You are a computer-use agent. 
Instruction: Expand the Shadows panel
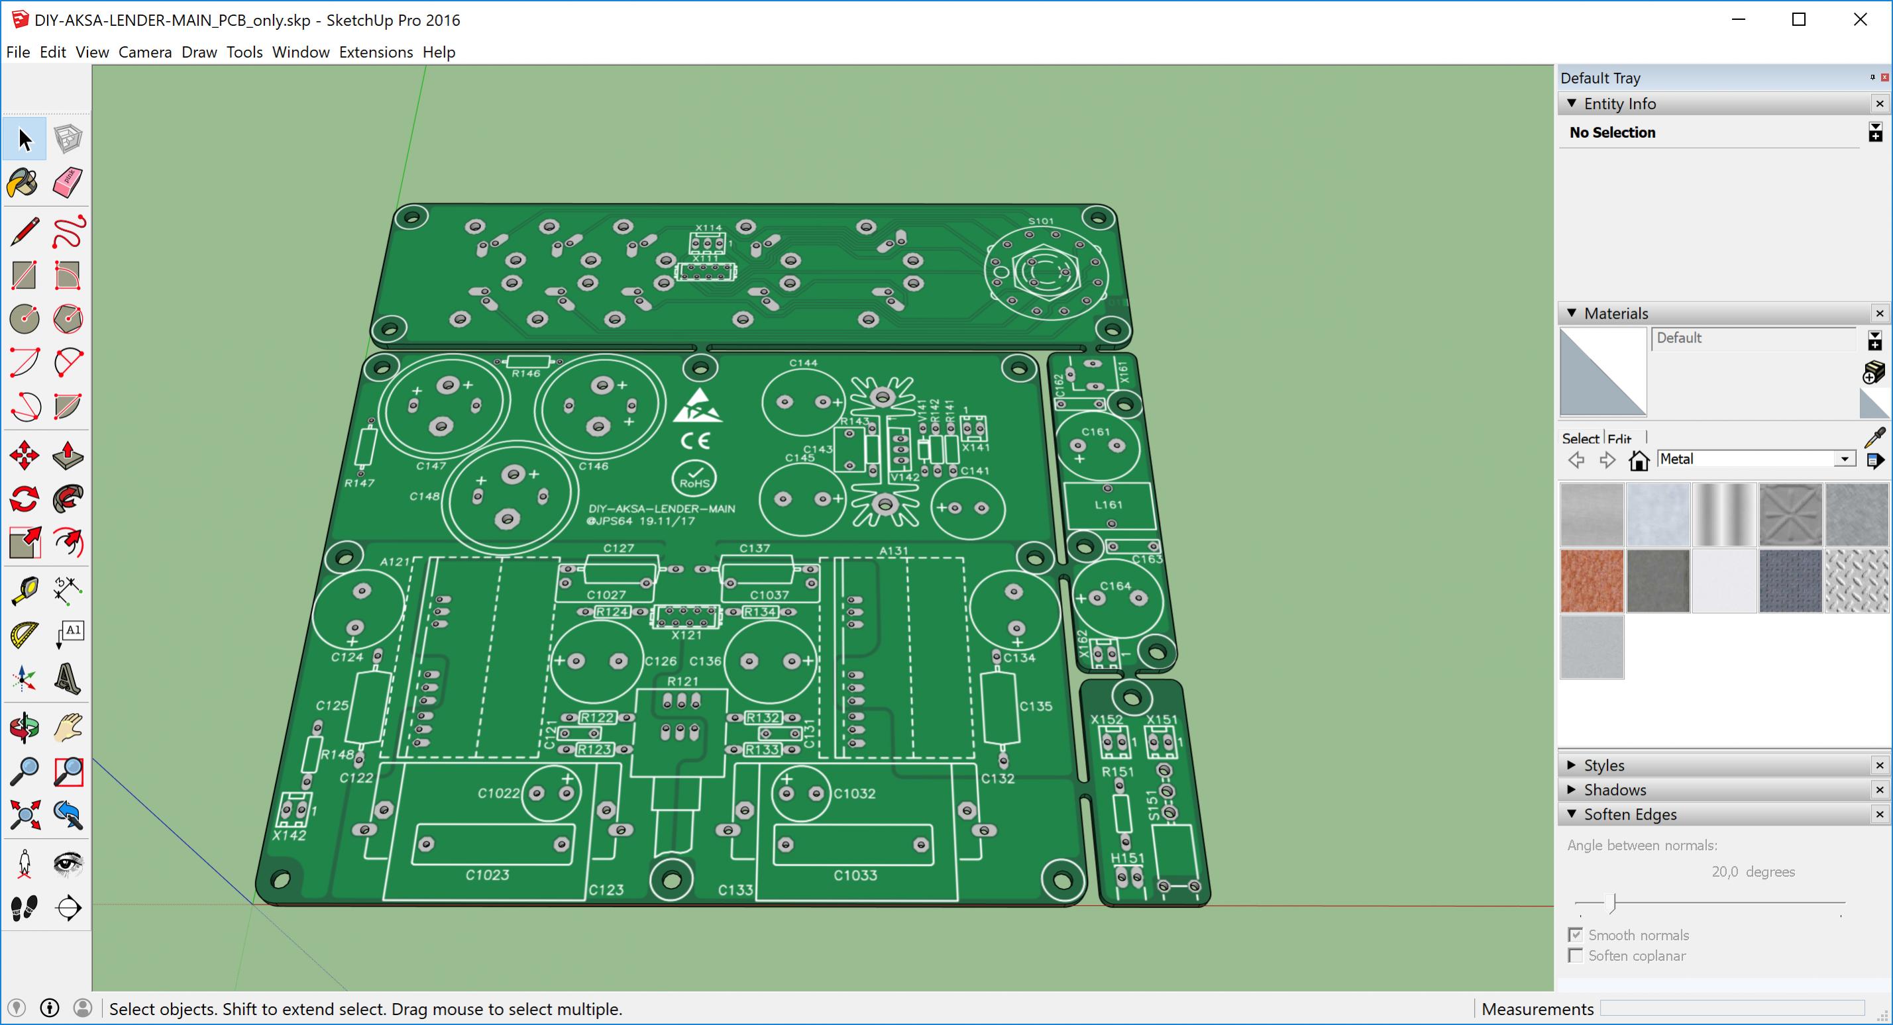(1571, 789)
